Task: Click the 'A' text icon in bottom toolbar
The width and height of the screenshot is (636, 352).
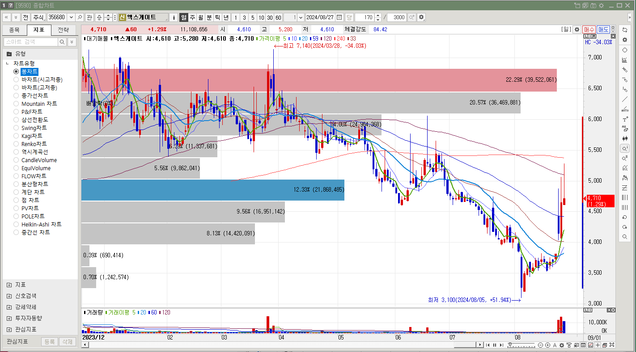Action: 555,345
